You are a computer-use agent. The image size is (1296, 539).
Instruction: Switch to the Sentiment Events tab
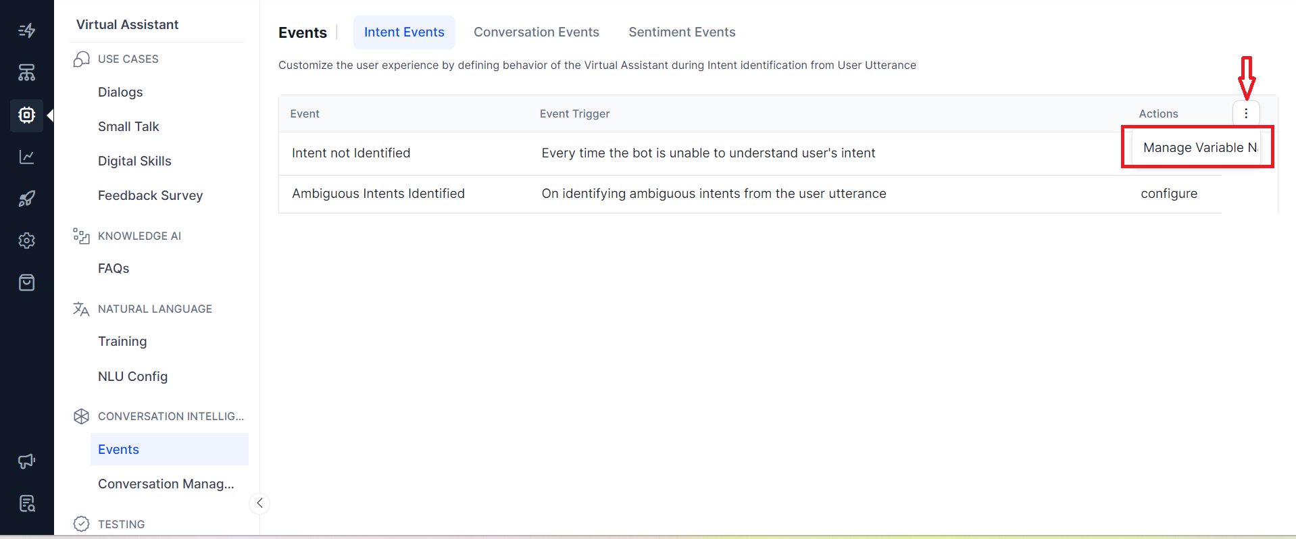click(681, 32)
